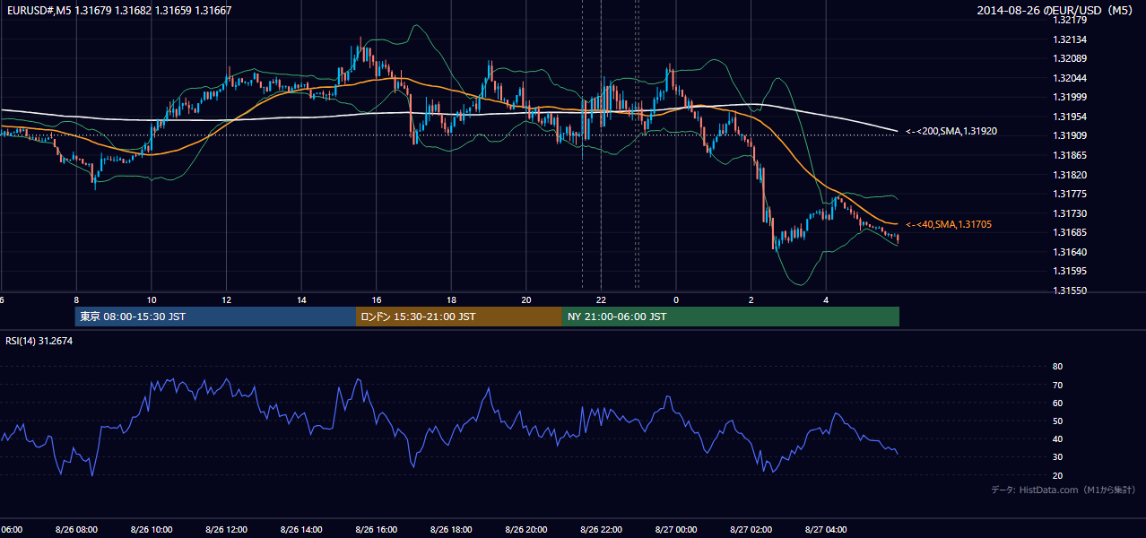Click the 8/26 14:00 time axis label
The image size is (1146, 538).
pyautogui.click(x=301, y=530)
